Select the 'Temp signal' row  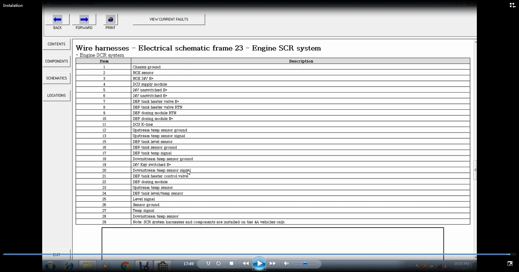coord(273,211)
